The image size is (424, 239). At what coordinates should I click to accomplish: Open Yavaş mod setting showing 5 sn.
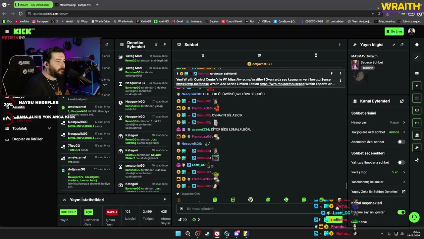(378, 172)
